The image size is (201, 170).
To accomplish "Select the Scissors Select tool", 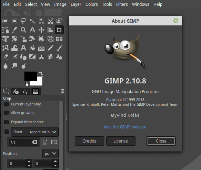I will [x=50, y=21].
